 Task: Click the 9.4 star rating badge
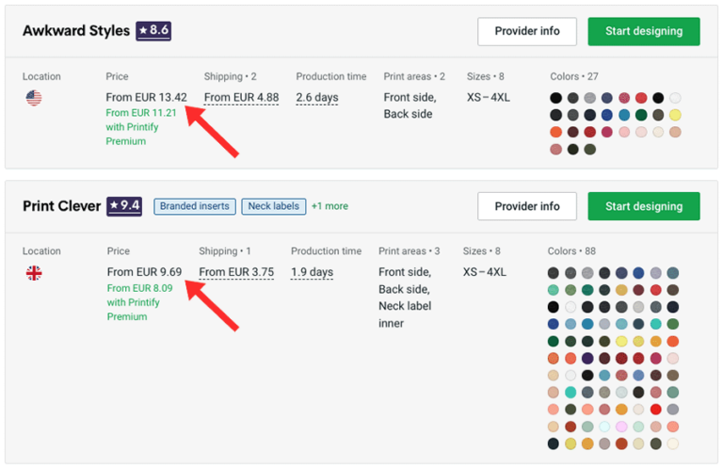(124, 206)
